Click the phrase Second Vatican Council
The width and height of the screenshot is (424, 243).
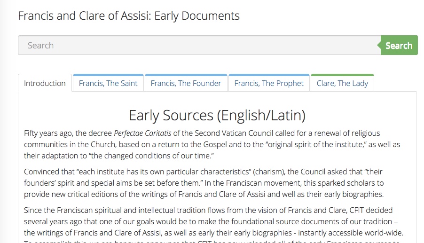point(223,133)
